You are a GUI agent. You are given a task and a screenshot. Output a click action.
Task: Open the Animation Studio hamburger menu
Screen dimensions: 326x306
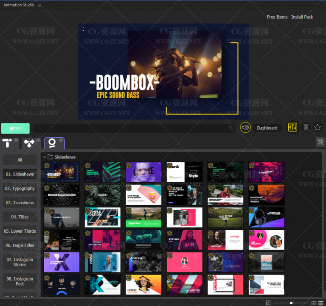tap(39, 5)
